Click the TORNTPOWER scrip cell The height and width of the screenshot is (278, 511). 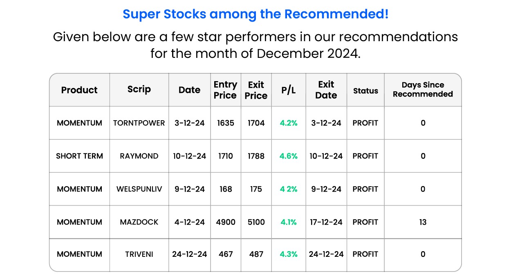[x=139, y=123]
